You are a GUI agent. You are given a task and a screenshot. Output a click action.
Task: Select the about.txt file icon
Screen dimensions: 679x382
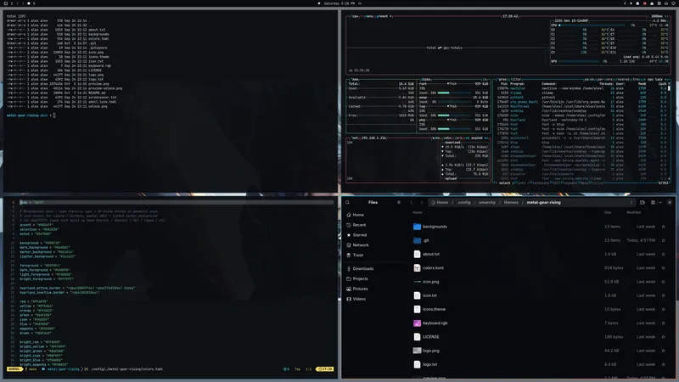(417, 254)
